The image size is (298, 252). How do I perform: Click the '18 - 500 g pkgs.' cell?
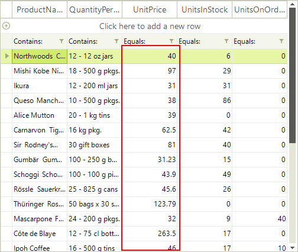coord(95,71)
